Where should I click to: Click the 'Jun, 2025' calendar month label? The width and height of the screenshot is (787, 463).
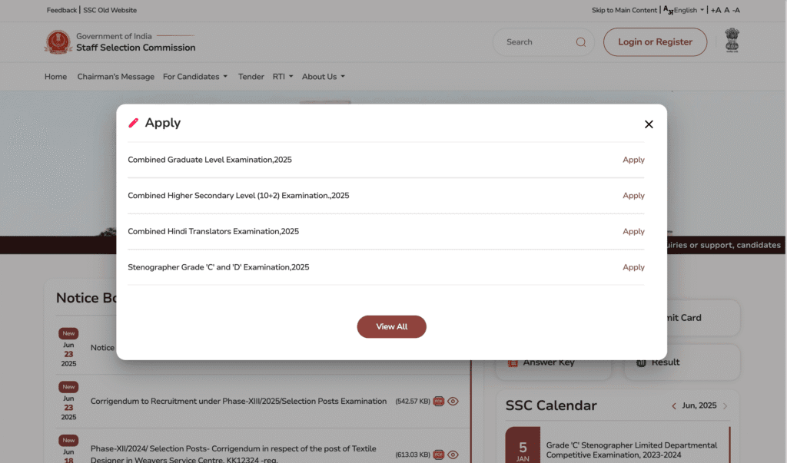pyautogui.click(x=699, y=405)
